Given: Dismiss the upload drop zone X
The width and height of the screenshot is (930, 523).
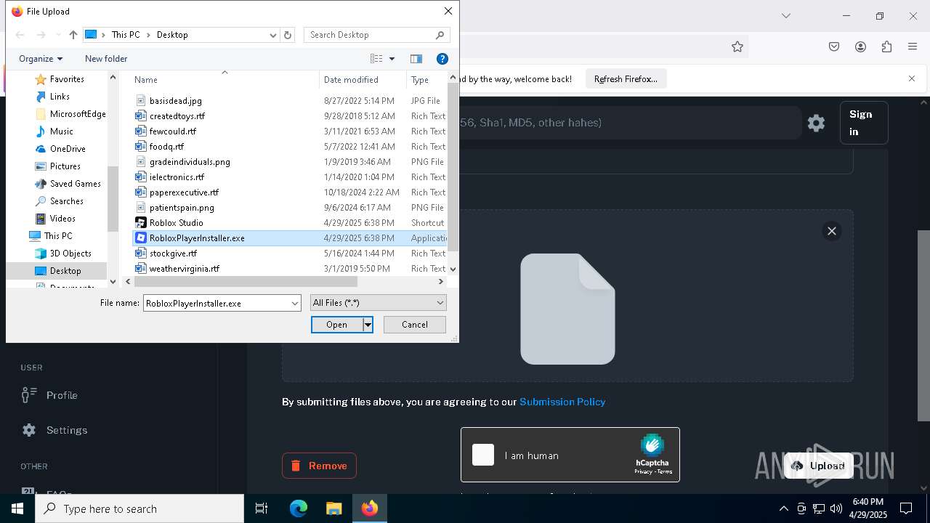Looking at the screenshot, I should [x=832, y=231].
